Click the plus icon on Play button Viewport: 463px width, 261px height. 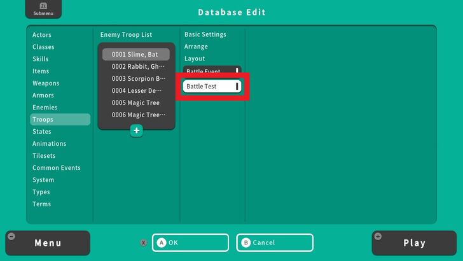point(379,237)
